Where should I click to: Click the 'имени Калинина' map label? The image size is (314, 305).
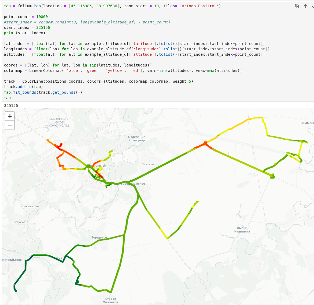242,230
